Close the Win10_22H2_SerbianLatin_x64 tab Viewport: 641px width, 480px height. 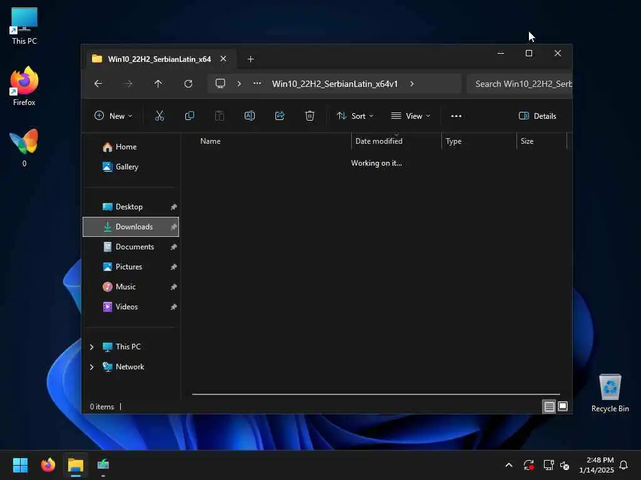[223, 59]
